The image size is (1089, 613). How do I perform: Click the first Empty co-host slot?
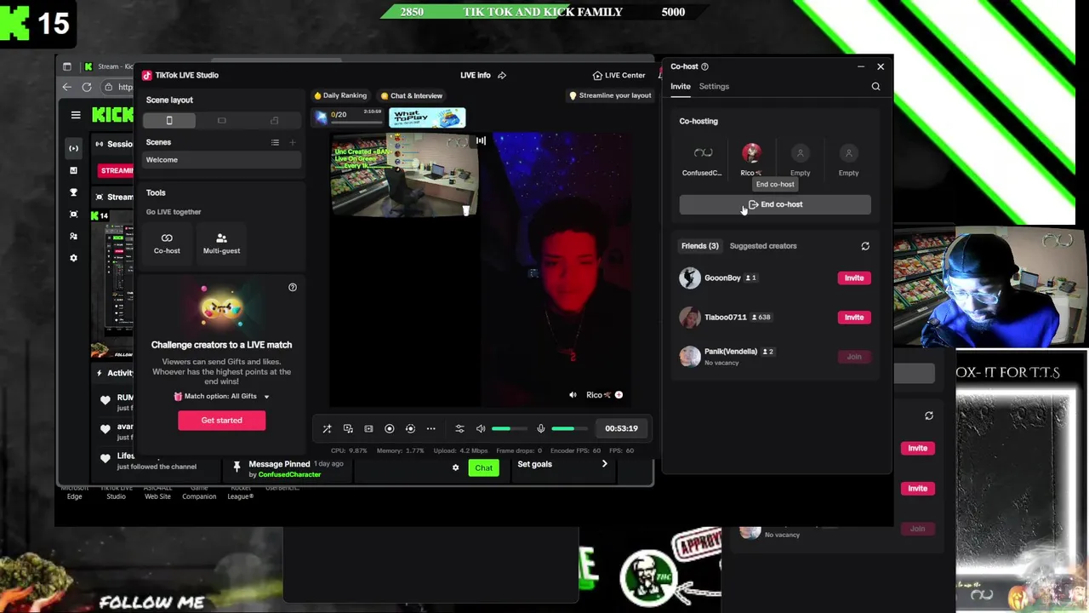pyautogui.click(x=800, y=160)
